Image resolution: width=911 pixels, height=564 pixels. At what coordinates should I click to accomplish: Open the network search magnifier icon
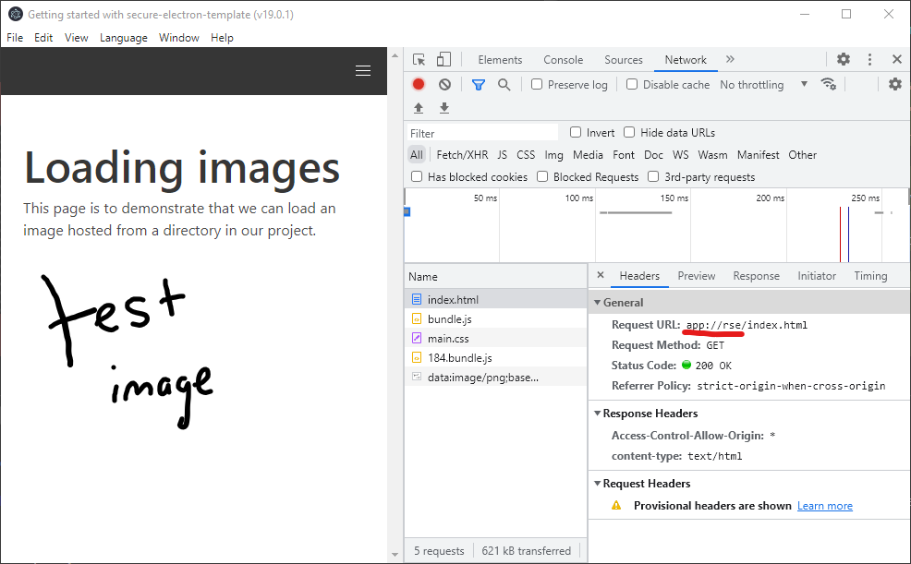(x=504, y=84)
